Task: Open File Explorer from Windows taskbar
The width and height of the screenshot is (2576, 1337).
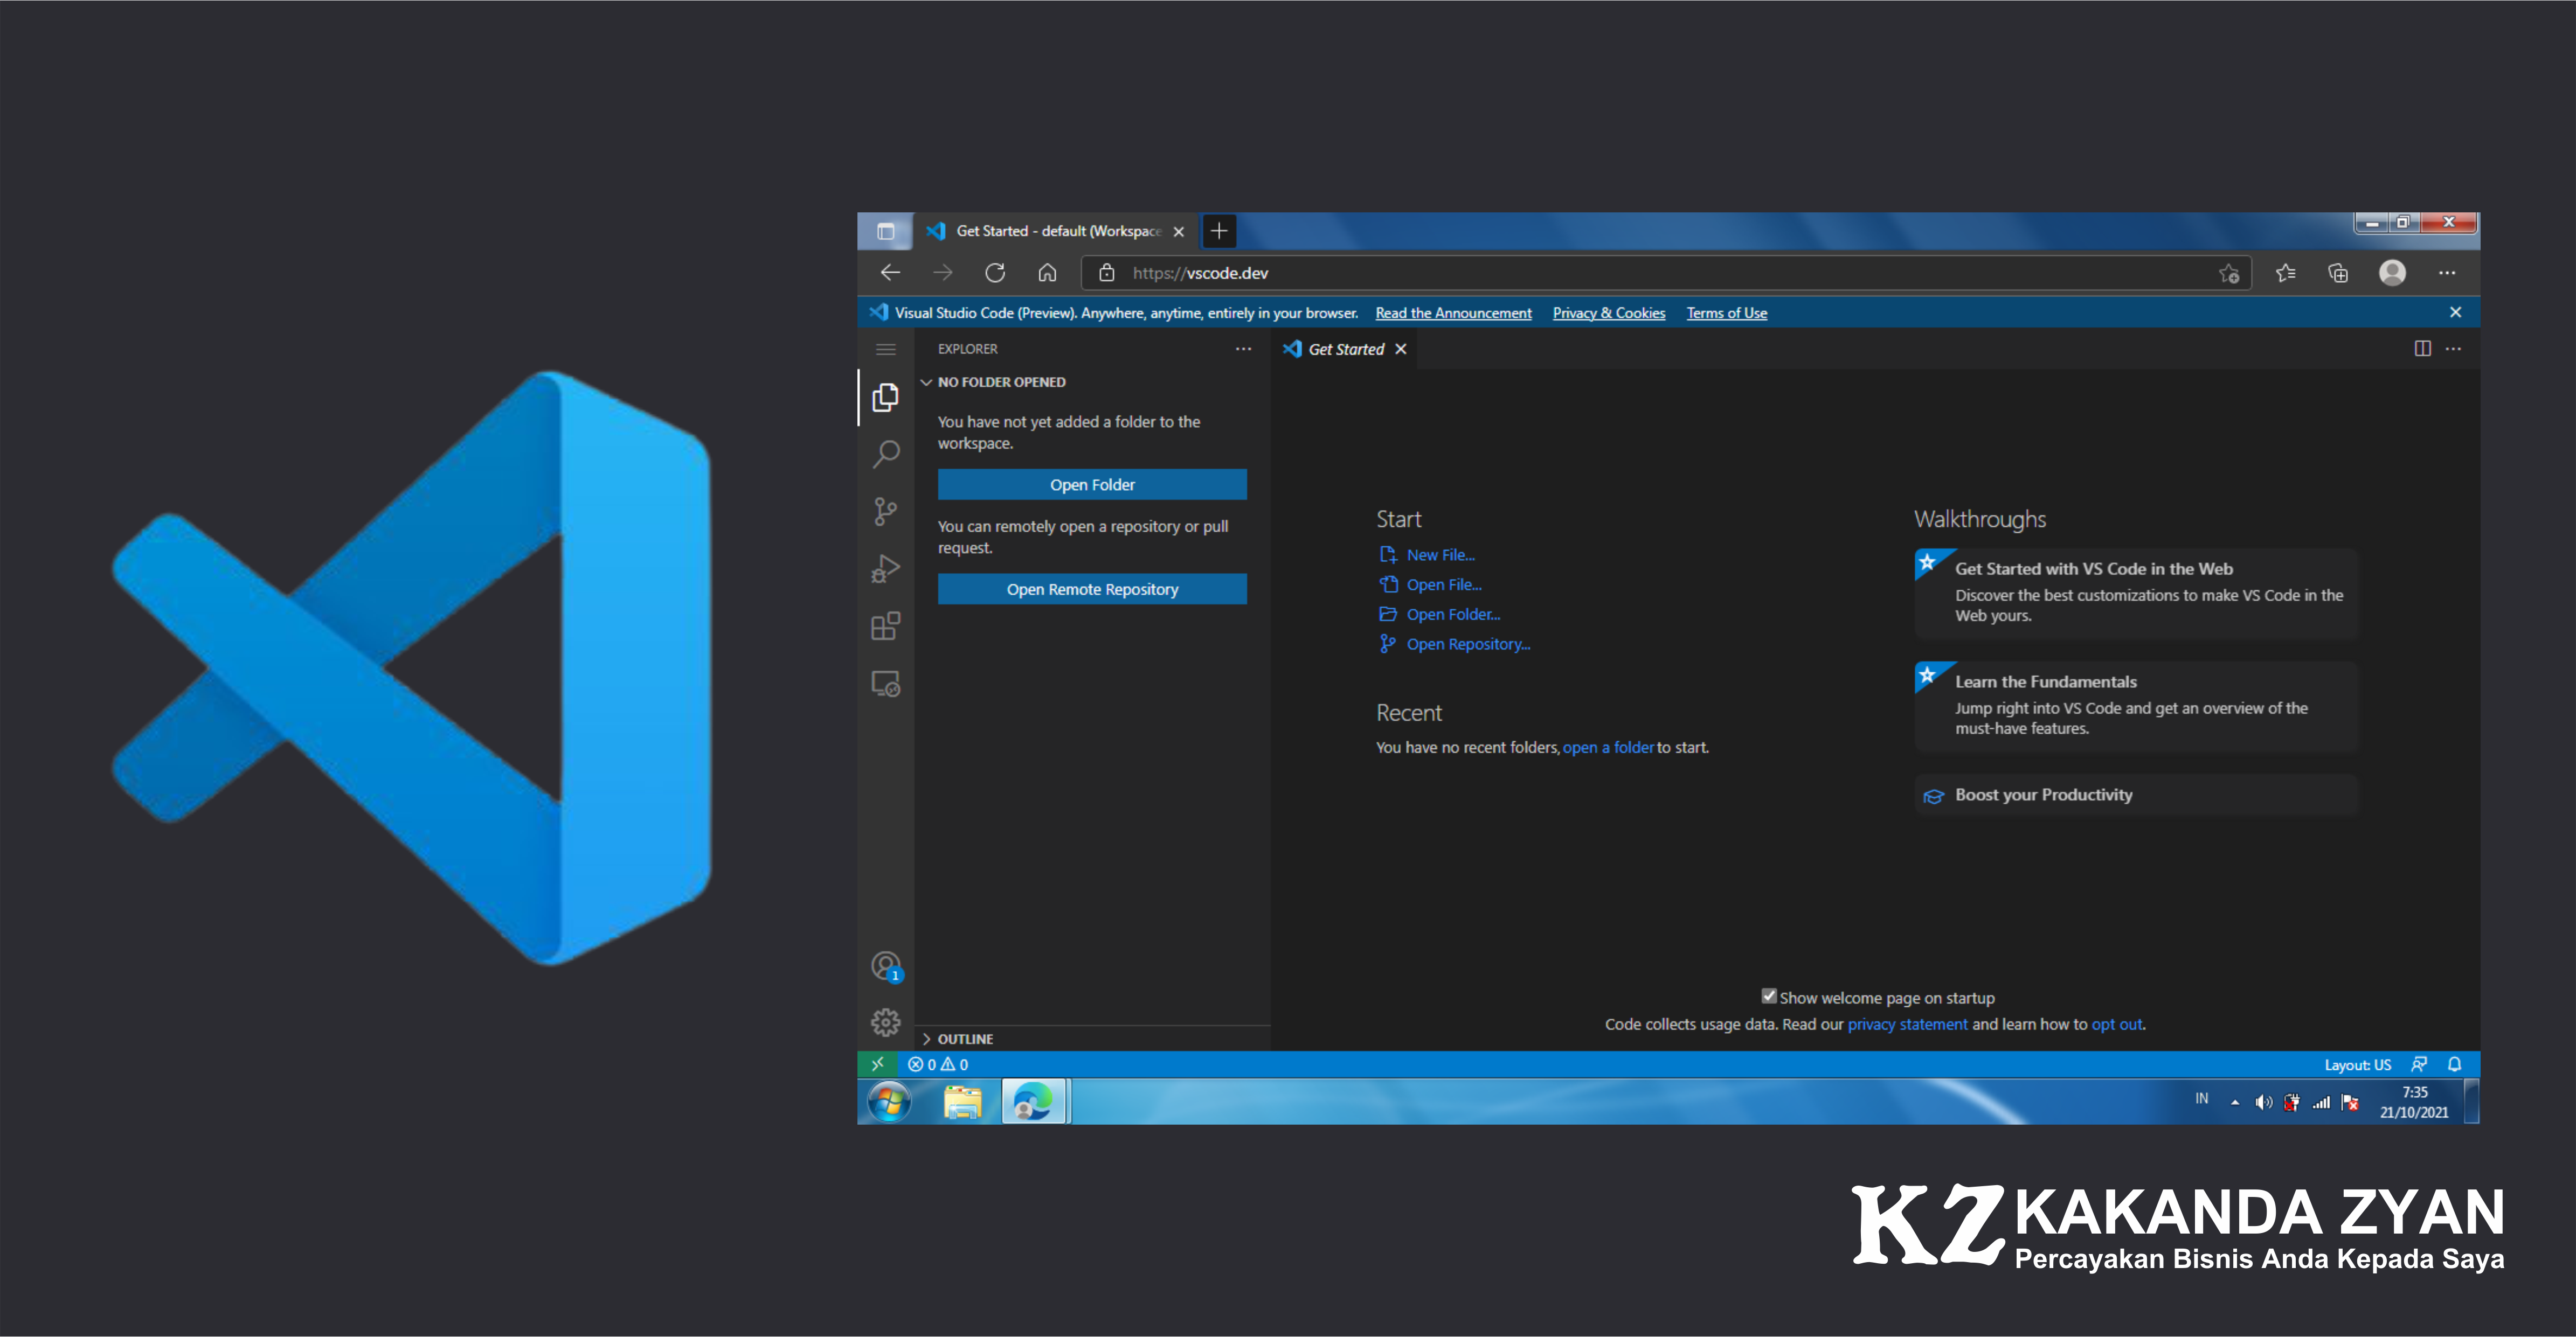Action: click(962, 1102)
